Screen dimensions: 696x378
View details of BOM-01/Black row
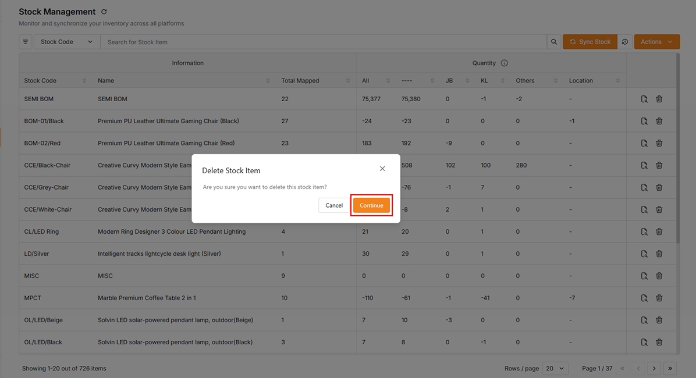pyautogui.click(x=644, y=121)
